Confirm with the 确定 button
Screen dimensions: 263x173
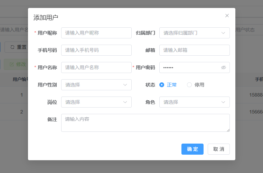(192, 149)
